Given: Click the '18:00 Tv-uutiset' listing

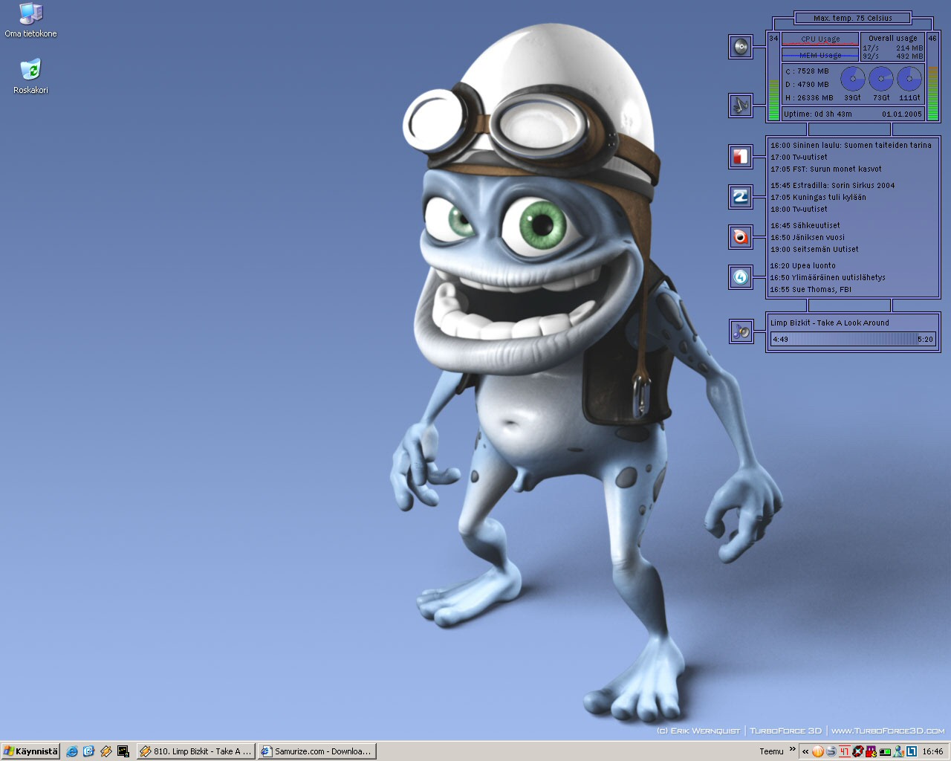Looking at the screenshot, I should tap(799, 209).
